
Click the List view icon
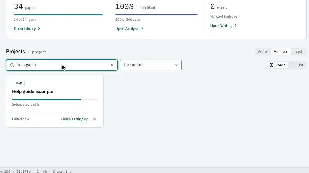pyautogui.click(x=293, y=65)
